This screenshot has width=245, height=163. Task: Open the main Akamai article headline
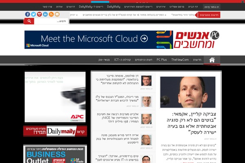pyautogui.click(x=192, y=123)
